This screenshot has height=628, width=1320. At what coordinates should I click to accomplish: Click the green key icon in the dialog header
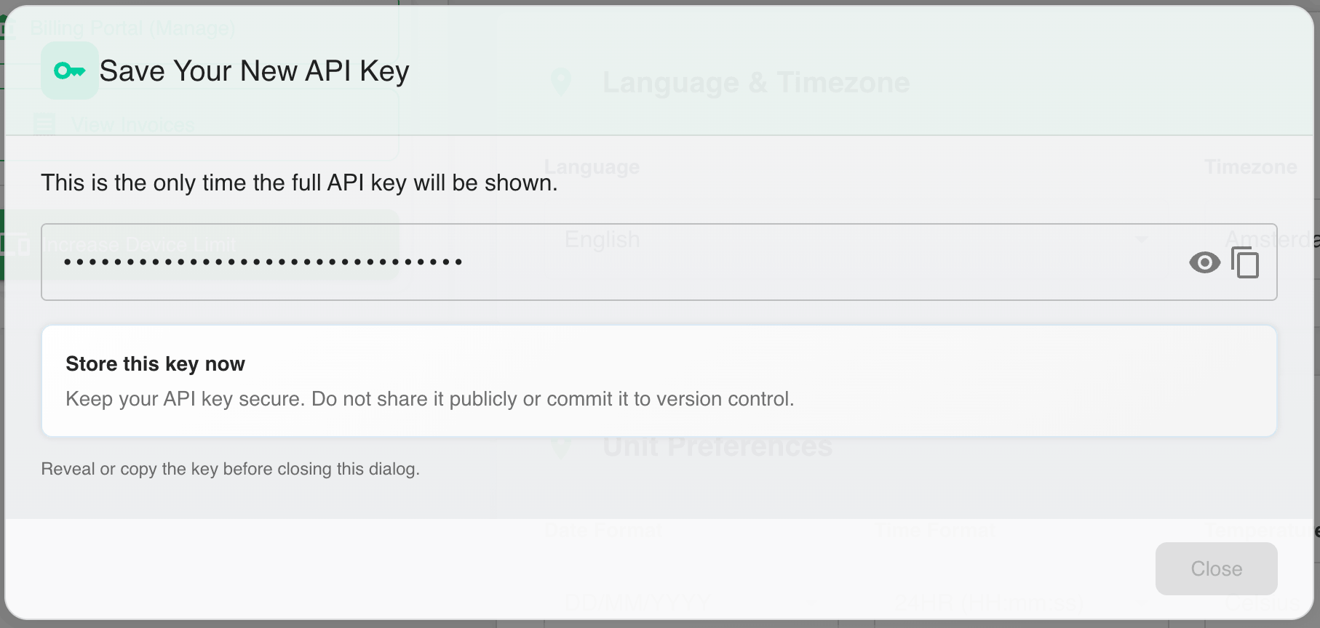70,70
